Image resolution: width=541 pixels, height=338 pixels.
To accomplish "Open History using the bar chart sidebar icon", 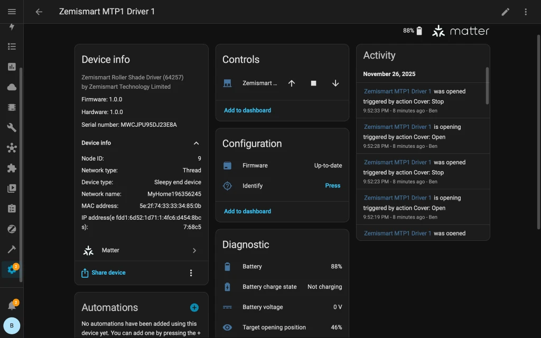I will [12, 66].
